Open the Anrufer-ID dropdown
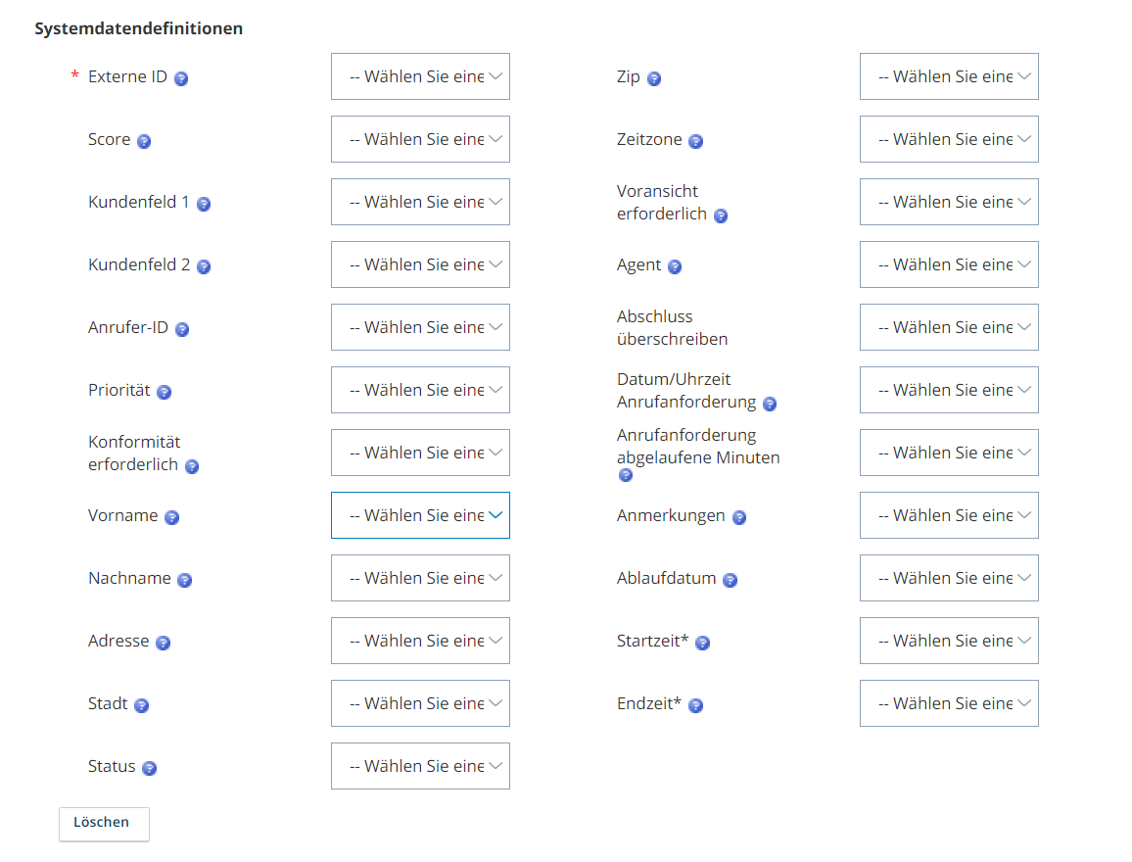 (420, 328)
